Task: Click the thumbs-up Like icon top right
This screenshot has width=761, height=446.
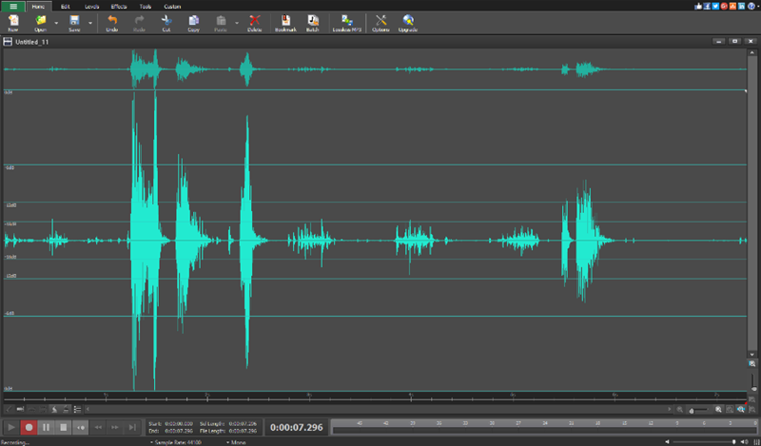Action: point(698,6)
